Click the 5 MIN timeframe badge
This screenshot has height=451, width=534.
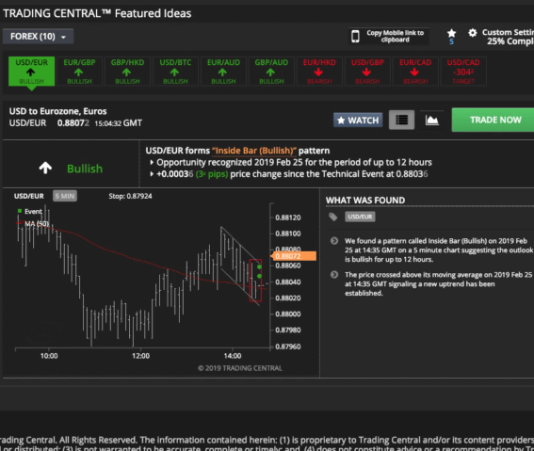point(65,196)
